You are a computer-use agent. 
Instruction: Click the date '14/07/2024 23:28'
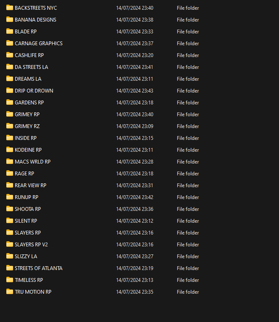click(x=135, y=162)
